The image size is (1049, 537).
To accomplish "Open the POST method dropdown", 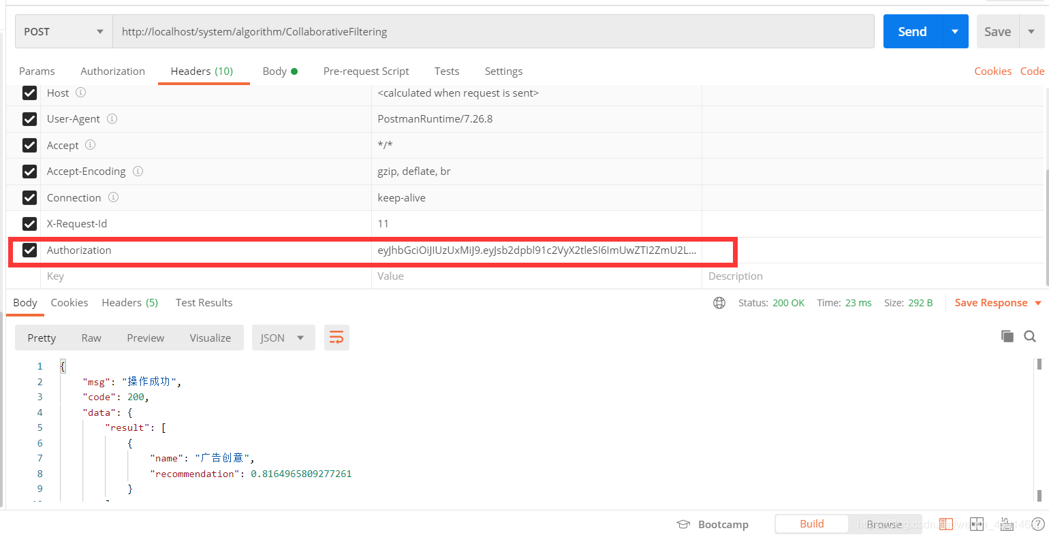I will click(x=63, y=31).
